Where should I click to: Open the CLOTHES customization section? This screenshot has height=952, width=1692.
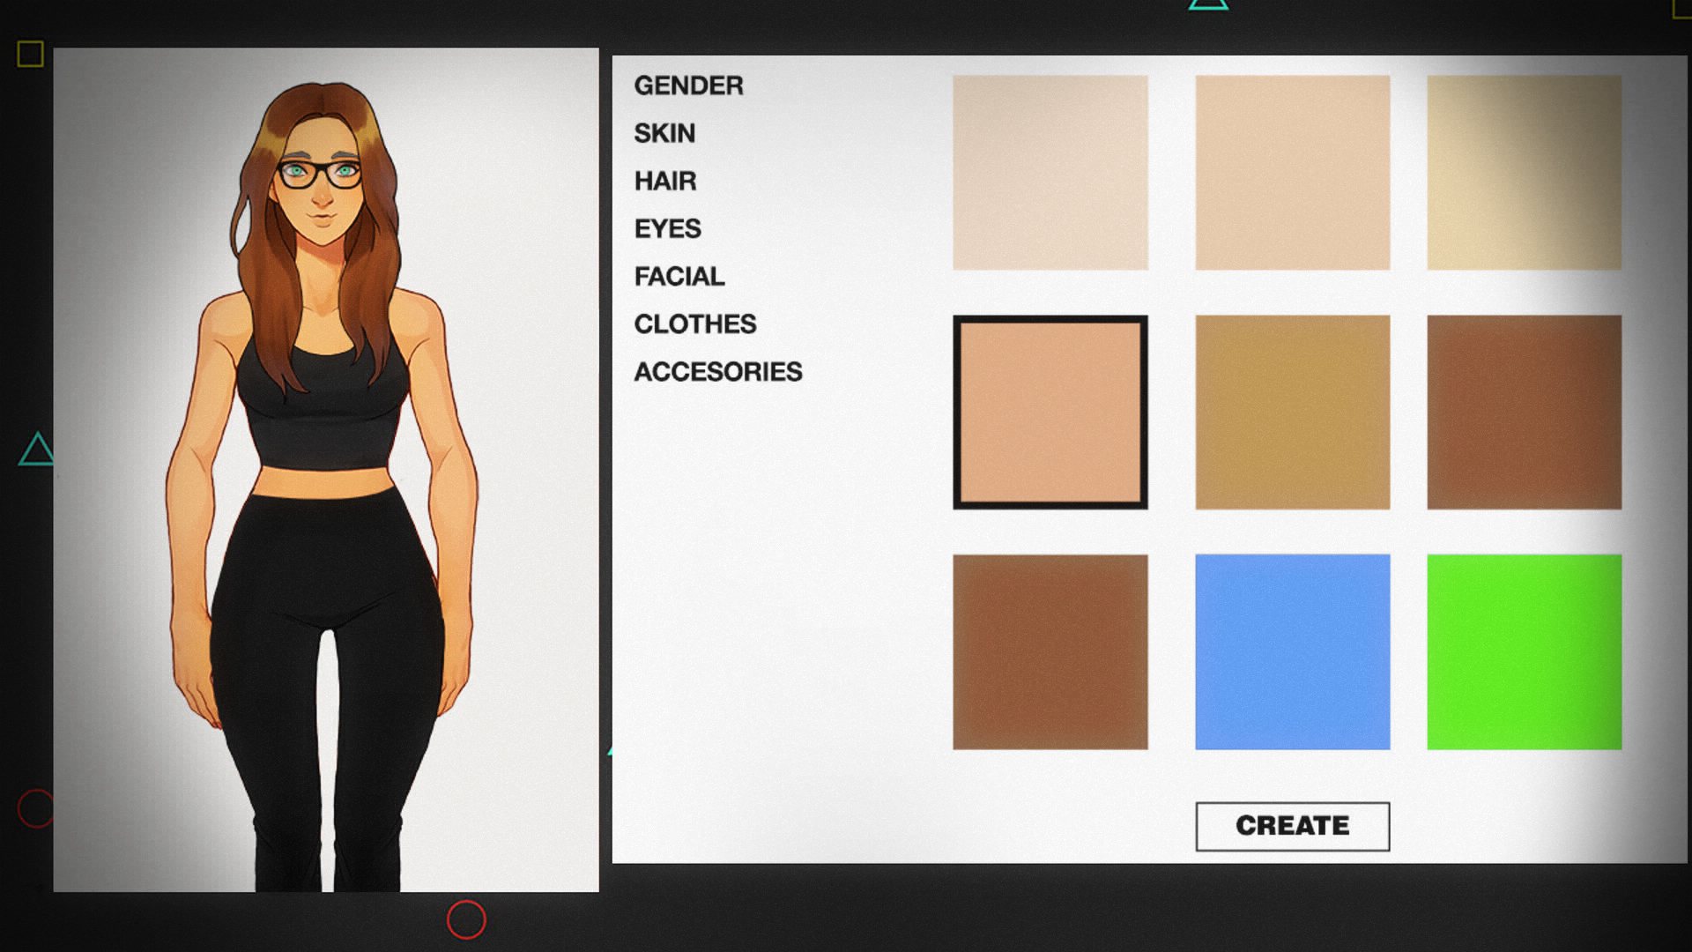coord(695,324)
